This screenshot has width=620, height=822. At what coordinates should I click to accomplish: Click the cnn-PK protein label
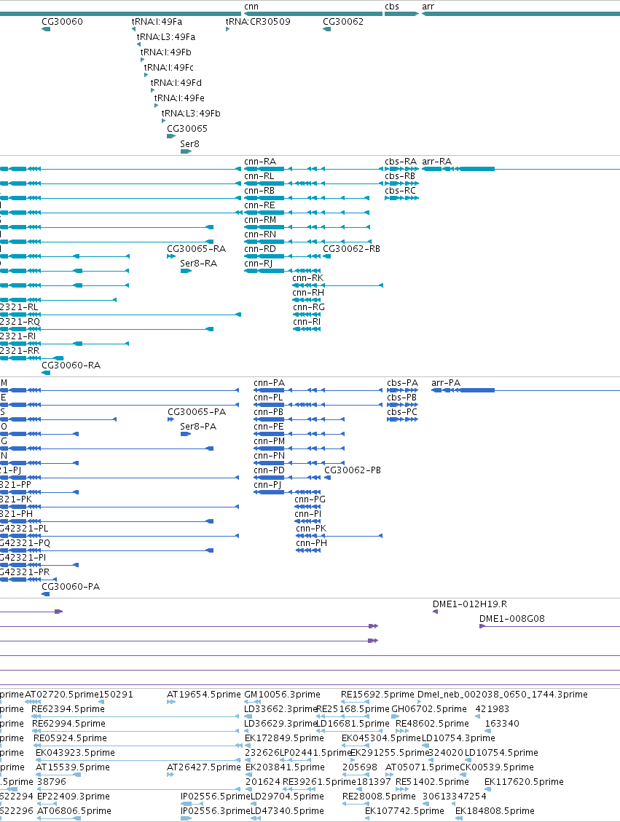tap(311, 529)
